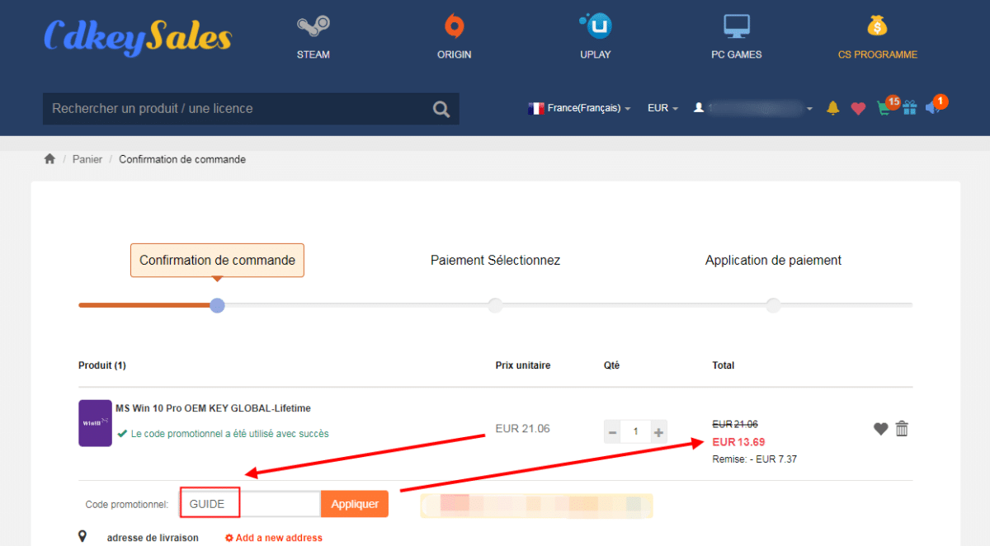990x546 pixels.
Task: Click the third progress step marker
Action: [x=773, y=305]
